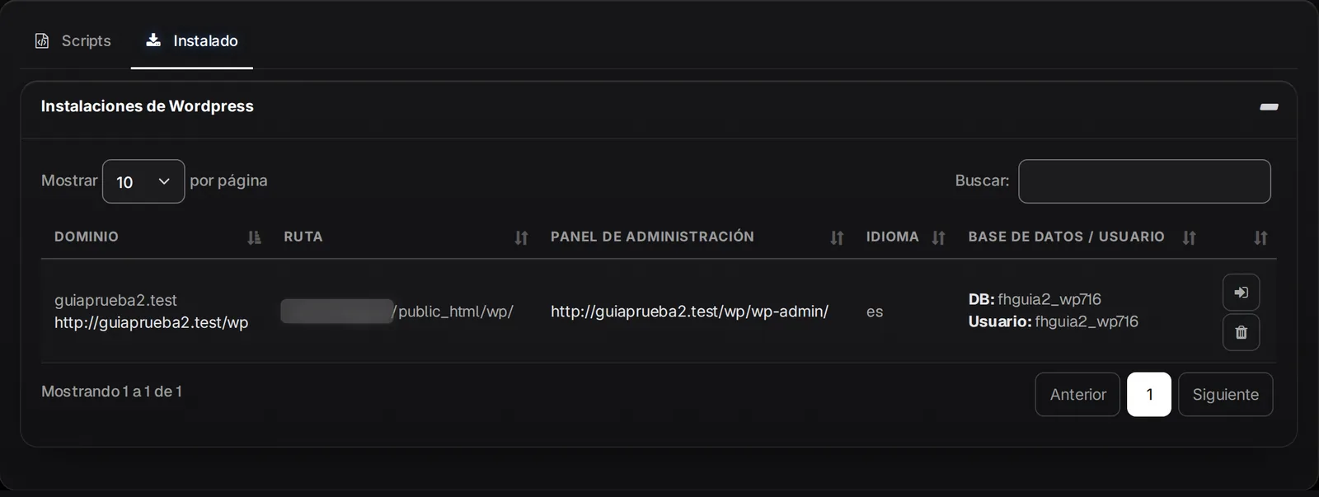Go to Anterior page
Screen dimensions: 1319x497
coord(1077,395)
